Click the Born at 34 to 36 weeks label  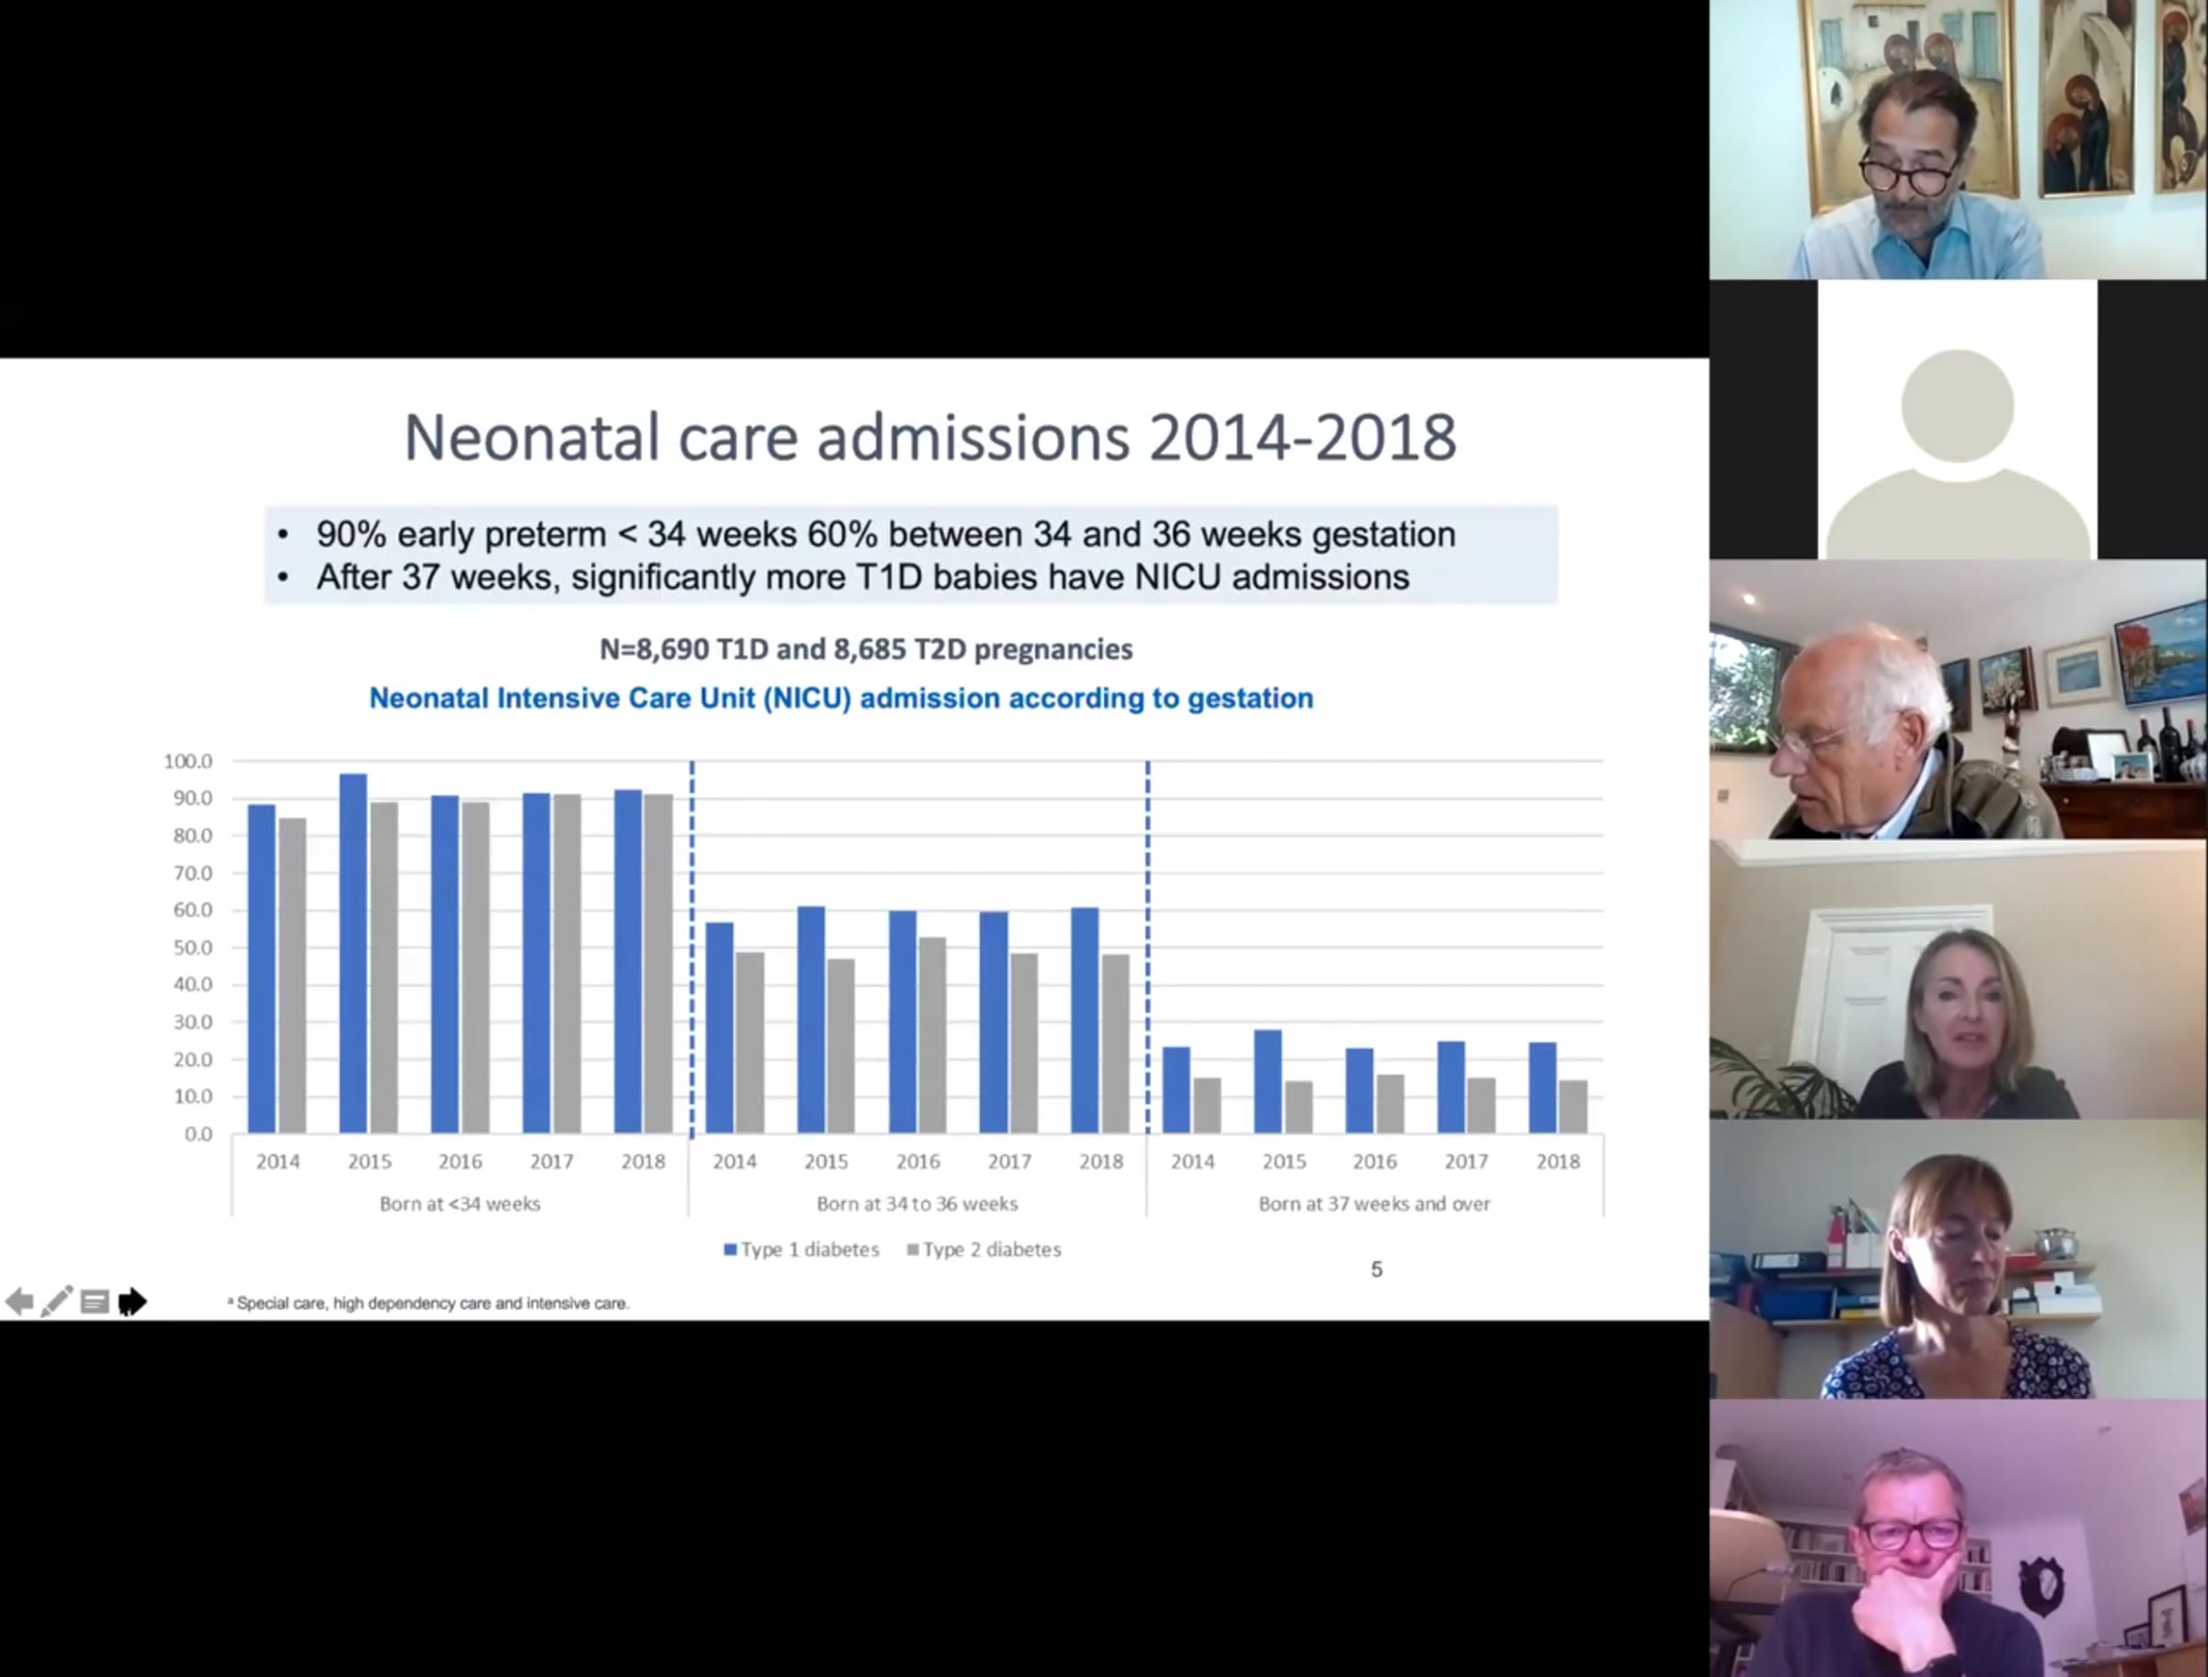(917, 1204)
